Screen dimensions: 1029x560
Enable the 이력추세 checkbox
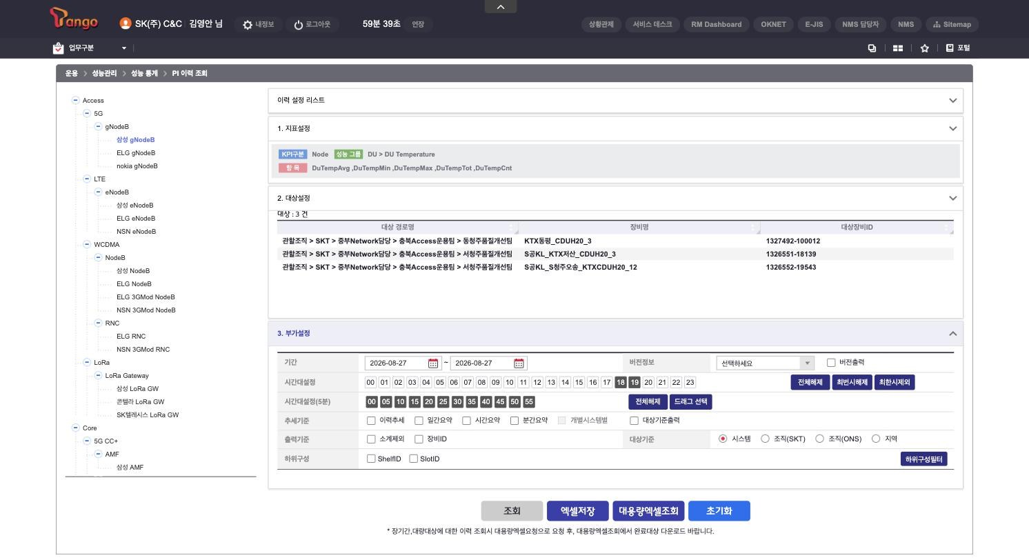371,421
